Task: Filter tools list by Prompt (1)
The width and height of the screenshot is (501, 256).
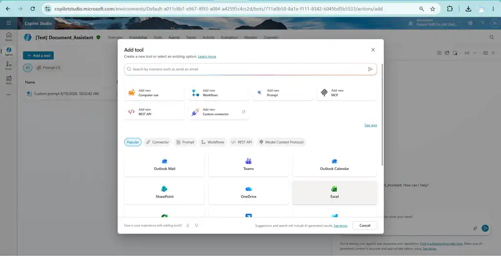Action: (x=48, y=68)
